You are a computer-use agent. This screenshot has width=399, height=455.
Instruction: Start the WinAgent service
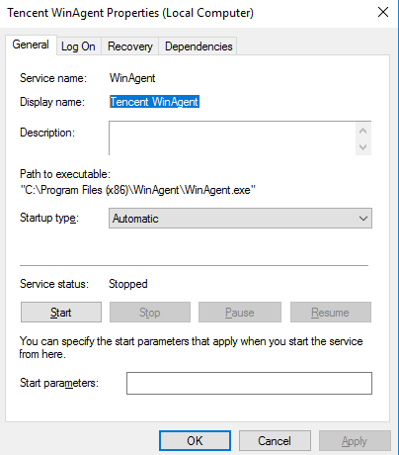(61, 313)
